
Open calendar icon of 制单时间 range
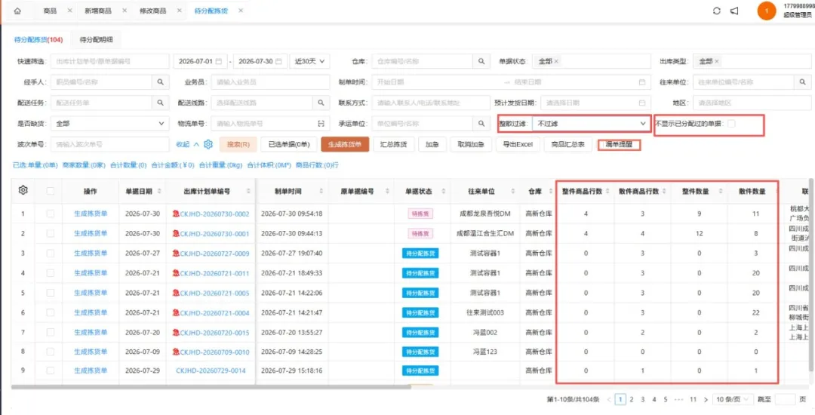pyautogui.click(x=642, y=82)
